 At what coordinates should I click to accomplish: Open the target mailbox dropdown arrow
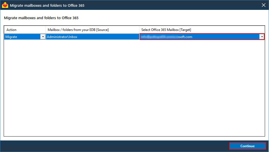[x=262, y=37]
